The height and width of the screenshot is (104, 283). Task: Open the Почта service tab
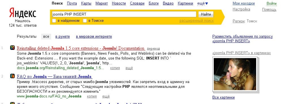(x=72, y=3)
